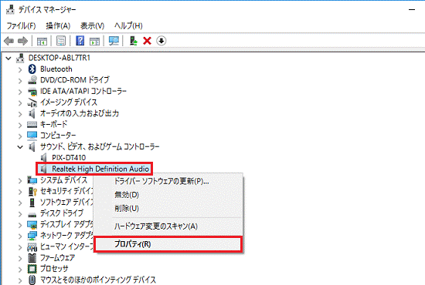
Task: Select the Bluetooth category label
Action: point(56,69)
